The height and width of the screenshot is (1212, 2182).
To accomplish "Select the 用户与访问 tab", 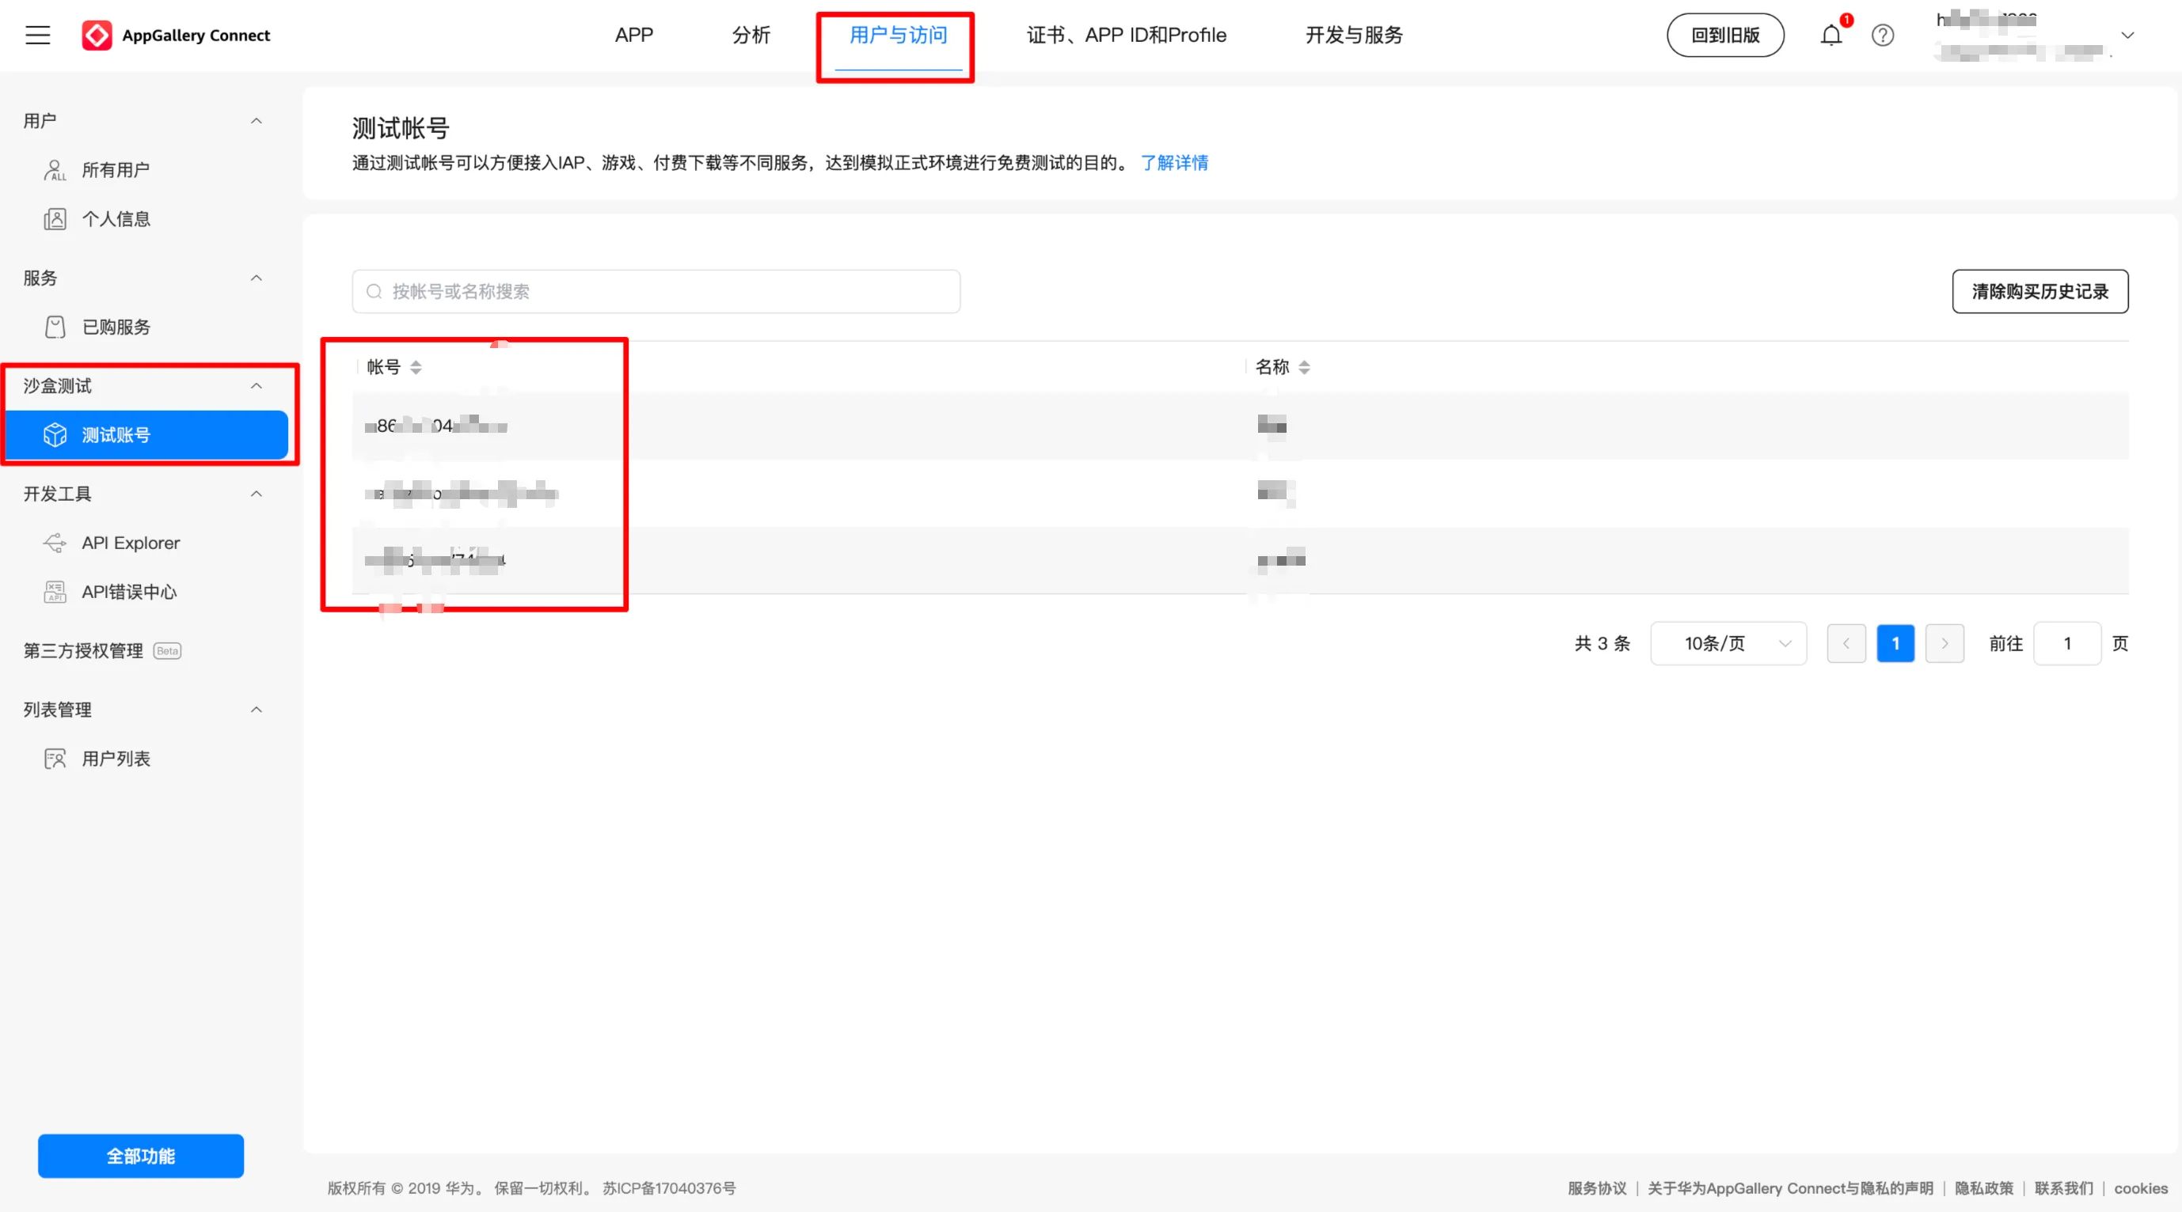I will pyautogui.click(x=898, y=35).
